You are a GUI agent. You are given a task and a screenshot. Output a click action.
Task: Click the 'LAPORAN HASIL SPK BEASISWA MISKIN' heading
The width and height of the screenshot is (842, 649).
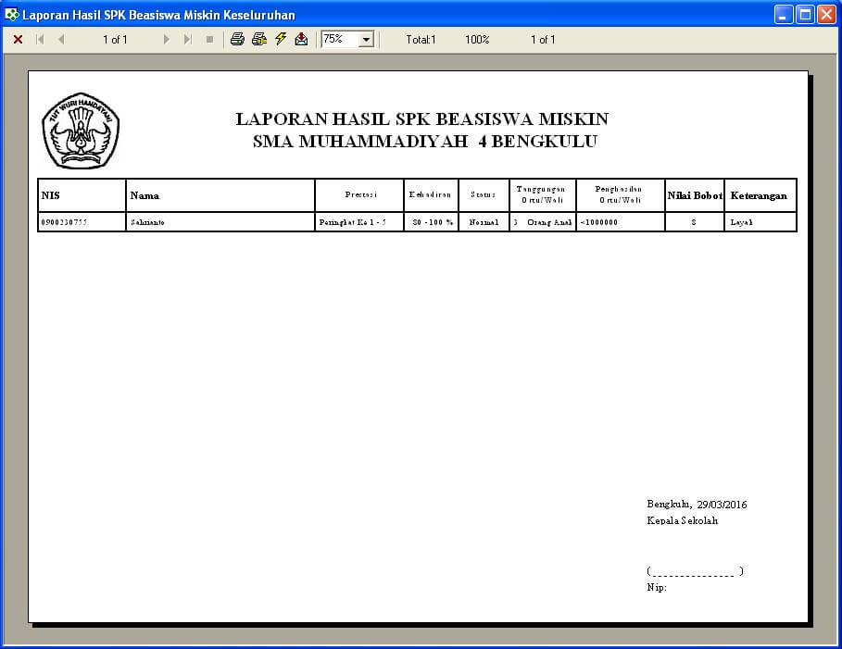(x=422, y=119)
